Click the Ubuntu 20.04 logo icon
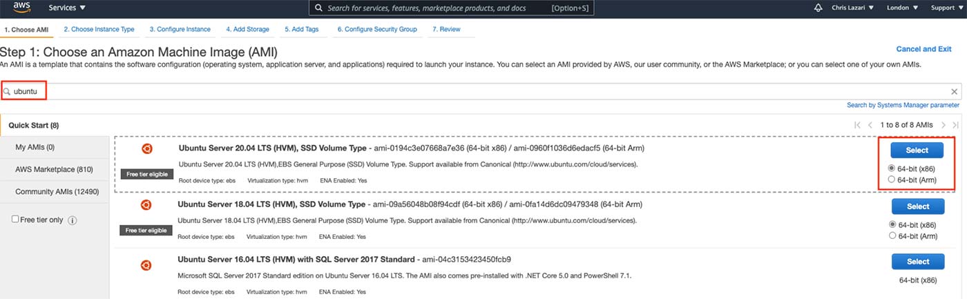 pyautogui.click(x=146, y=148)
